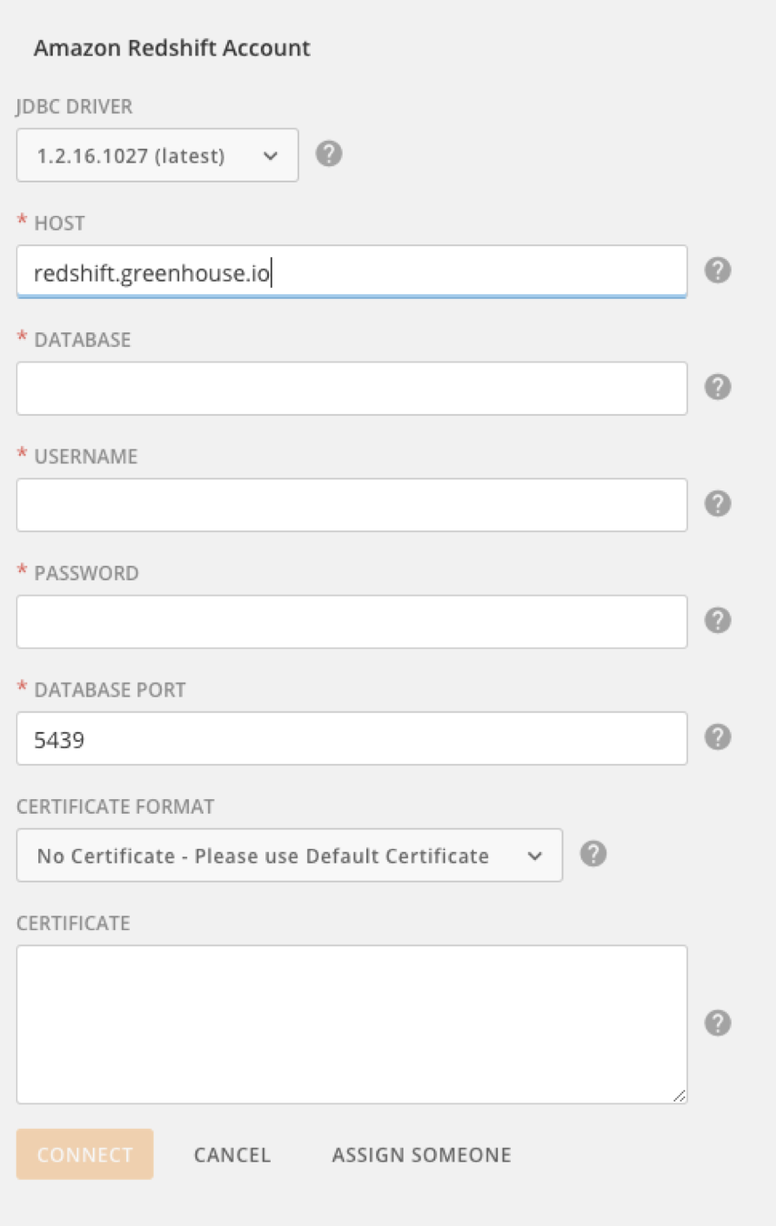Cancel the Redshift account setup

click(x=233, y=1155)
